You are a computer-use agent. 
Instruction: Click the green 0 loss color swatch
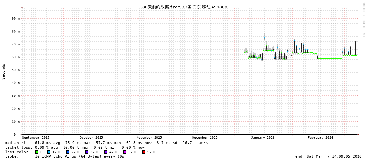coord(37,152)
